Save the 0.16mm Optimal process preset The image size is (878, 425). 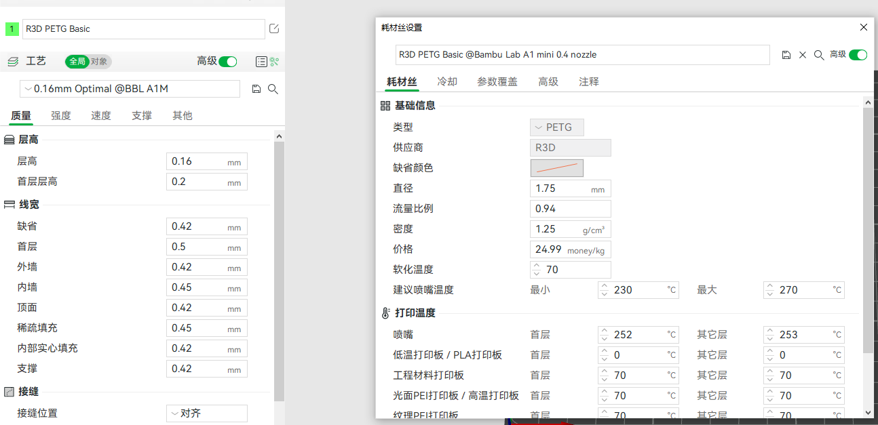(x=256, y=89)
